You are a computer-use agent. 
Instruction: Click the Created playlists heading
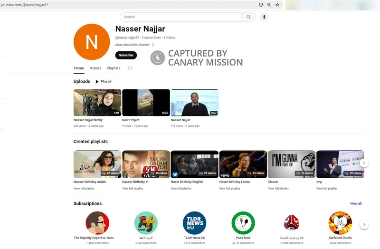(x=91, y=141)
